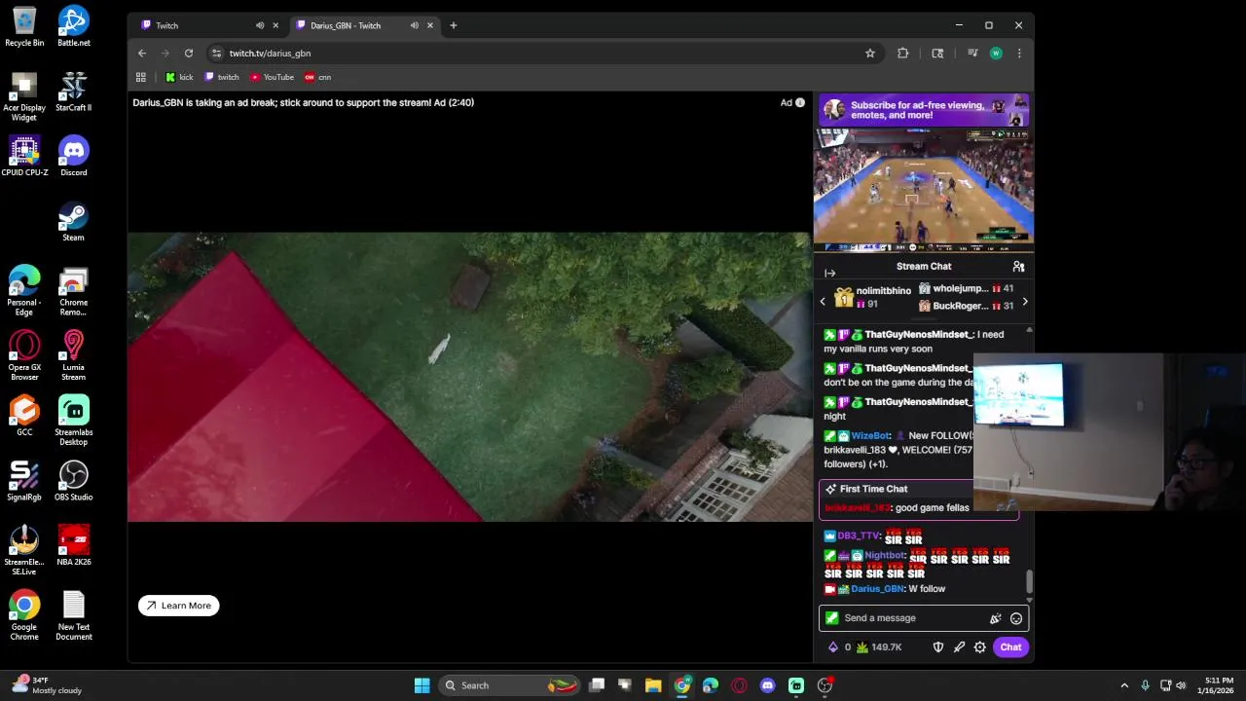This screenshot has height=701, width=1246.
Task: Collapse the stream chat panel
Action: (829, 274)
